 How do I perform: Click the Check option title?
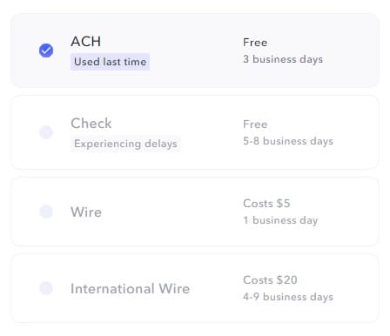91,124
